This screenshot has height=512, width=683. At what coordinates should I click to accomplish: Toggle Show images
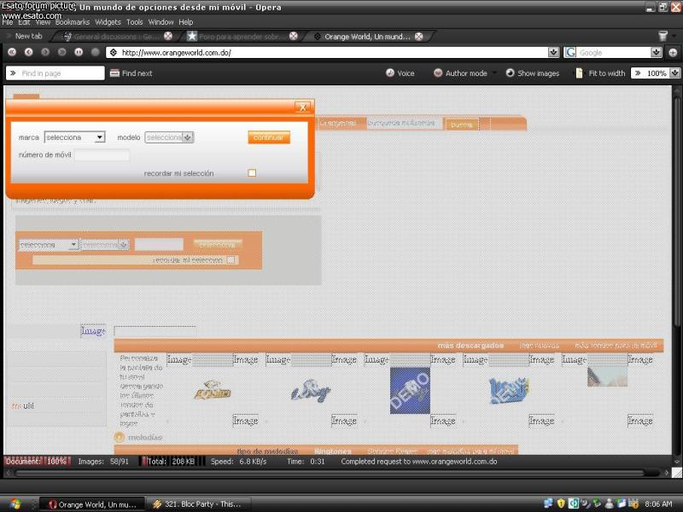(x=532, y=73)
